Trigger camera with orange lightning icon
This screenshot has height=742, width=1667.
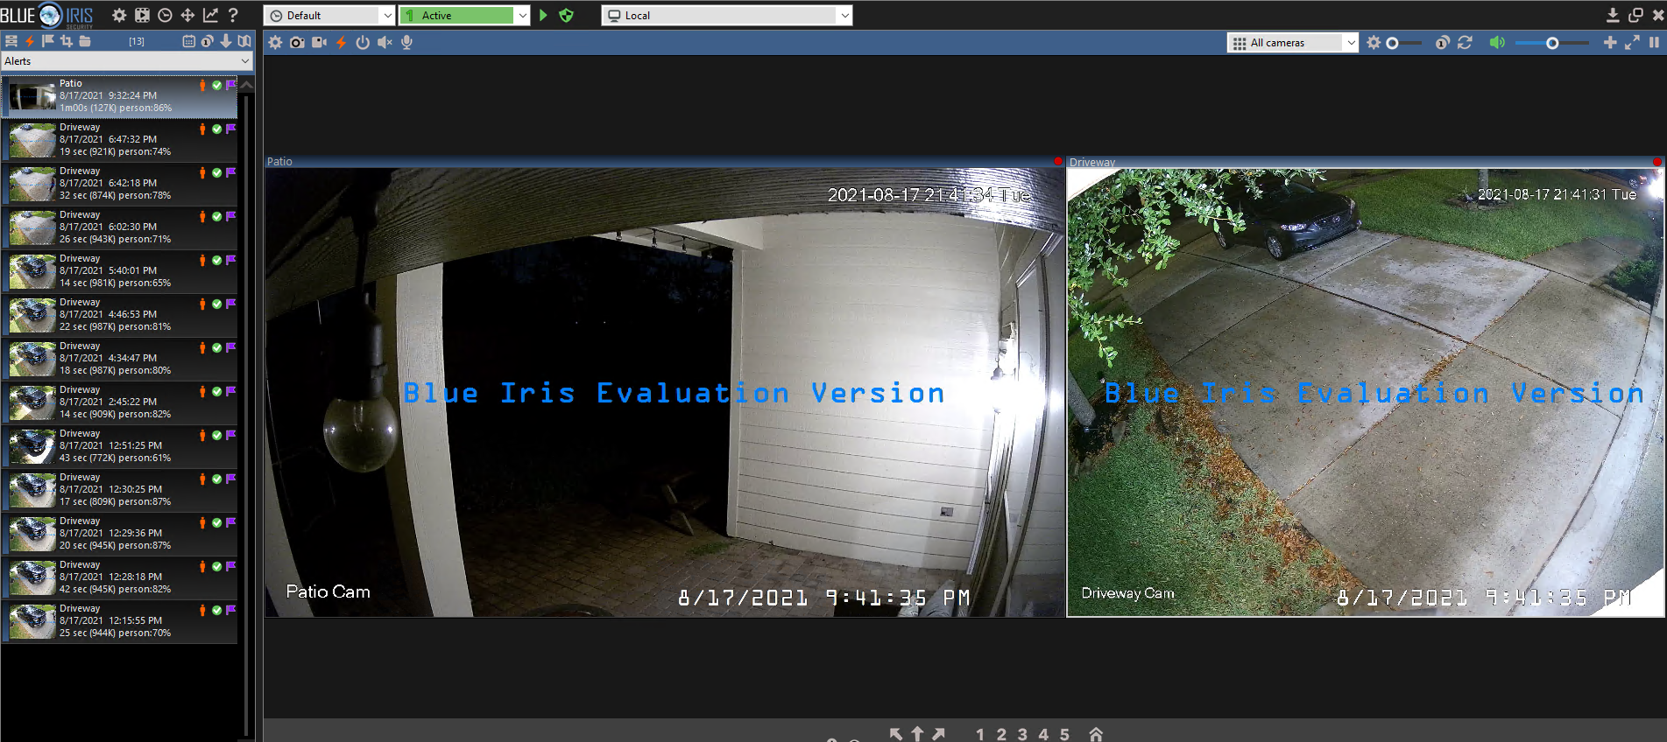coord(341,42)
